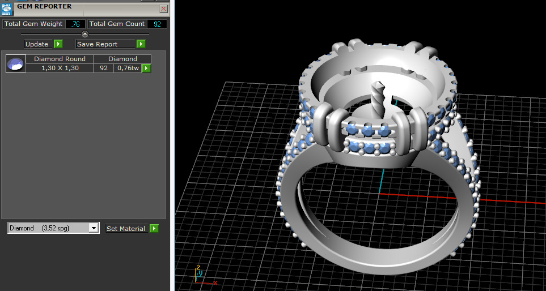Viewport: 546px width, 291px height.
Task: Click the green arrow beside Set Material
Action: [x=154, y=228]
